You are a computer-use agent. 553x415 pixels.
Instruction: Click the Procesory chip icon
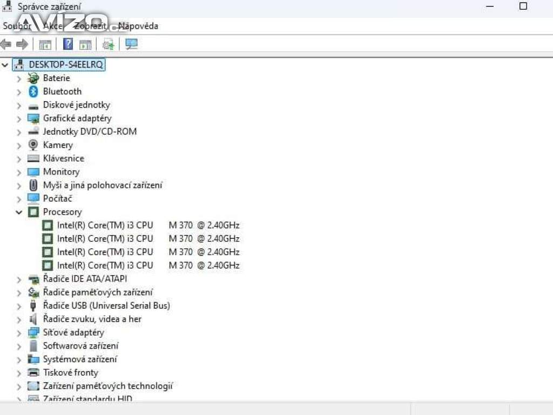33,212
